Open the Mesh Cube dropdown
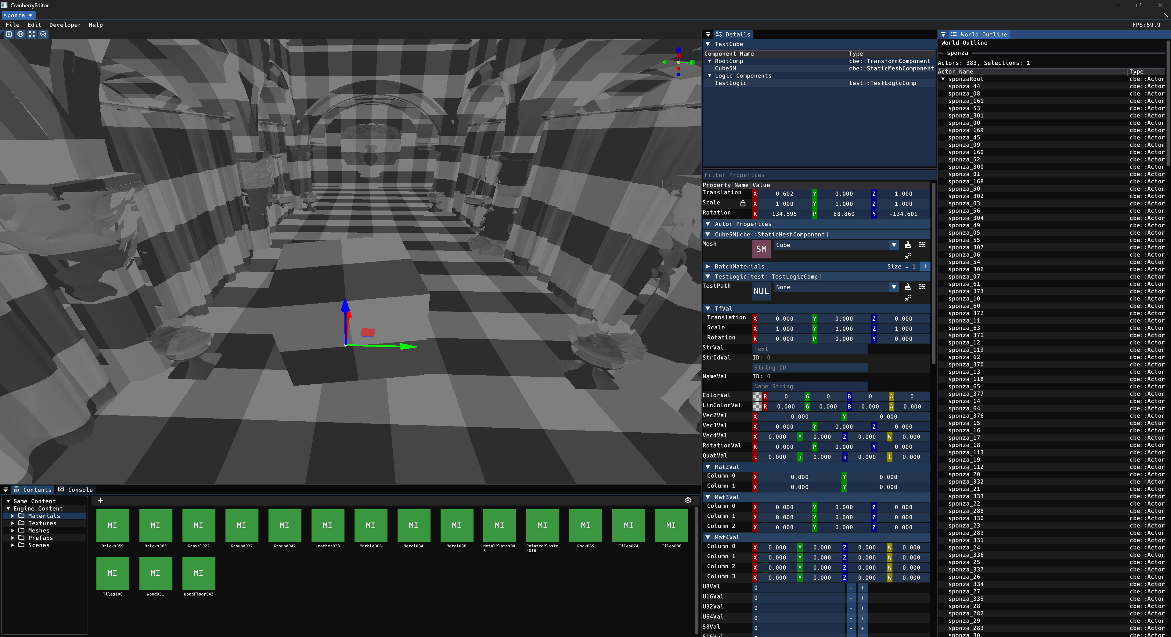Screen dimensions: 1171x637 click(894, 245)
